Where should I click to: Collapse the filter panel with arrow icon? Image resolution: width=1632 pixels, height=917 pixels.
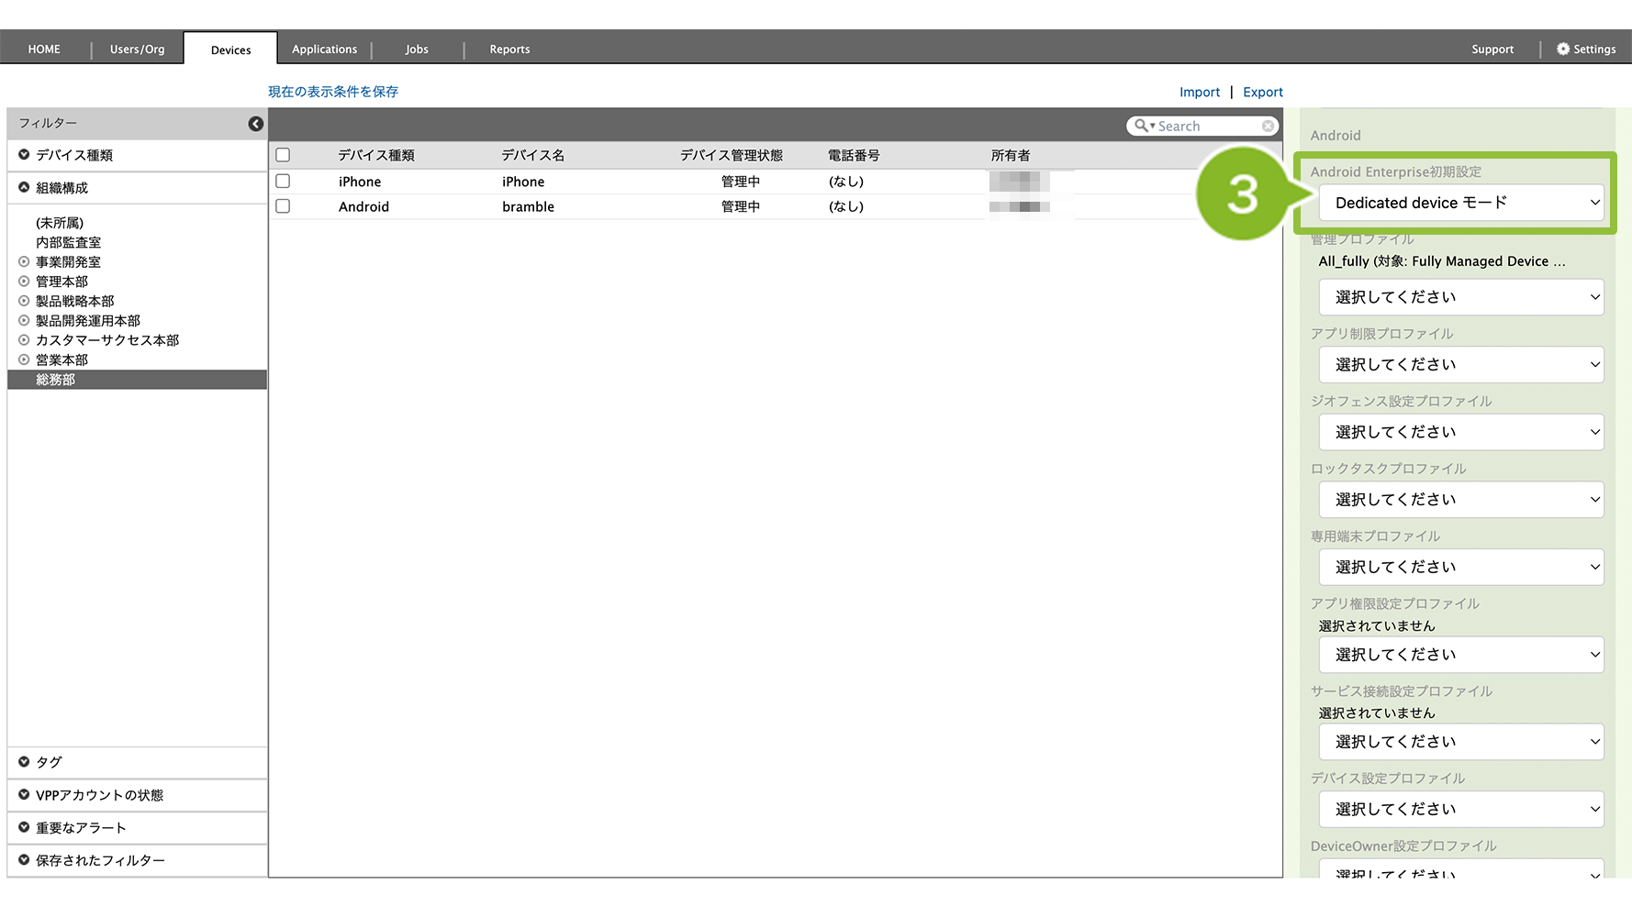256,124
